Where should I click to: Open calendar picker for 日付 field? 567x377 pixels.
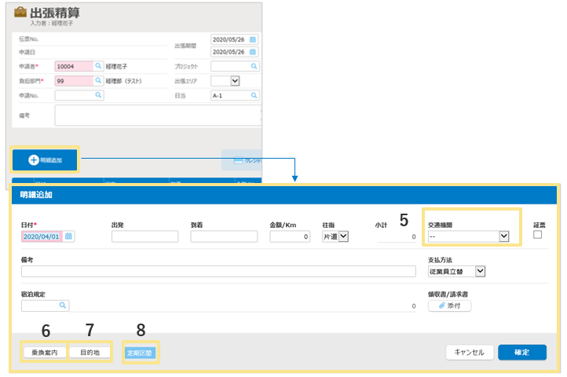(69, 236)
